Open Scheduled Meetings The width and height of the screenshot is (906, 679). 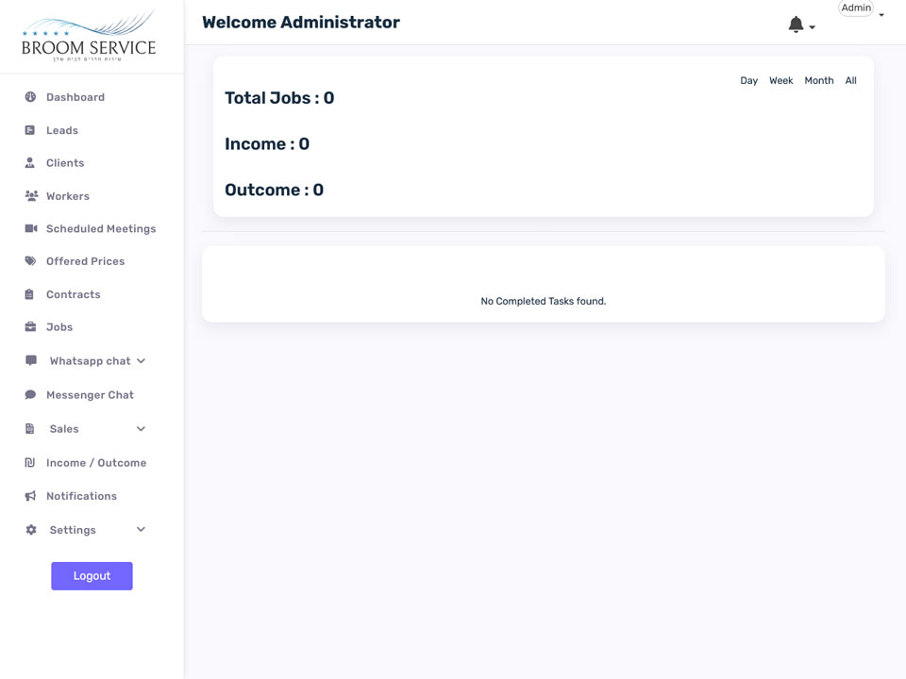point(101,228)
